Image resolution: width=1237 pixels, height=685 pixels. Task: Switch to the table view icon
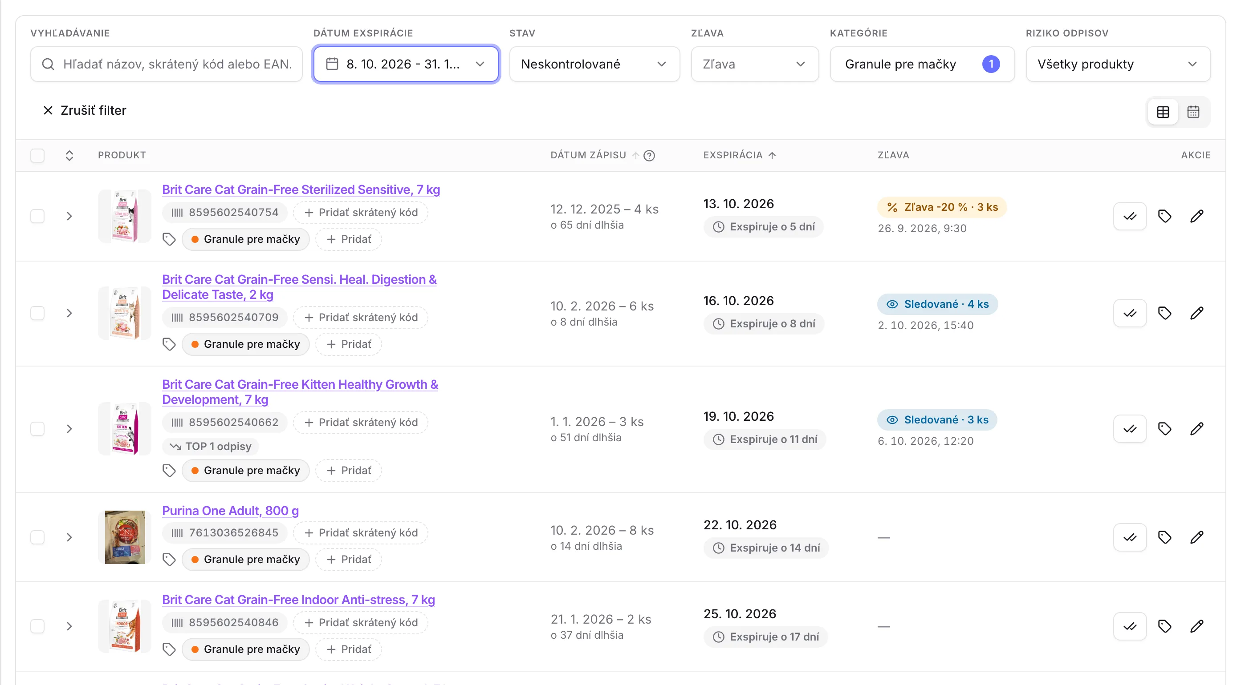tap(1163, 112)
